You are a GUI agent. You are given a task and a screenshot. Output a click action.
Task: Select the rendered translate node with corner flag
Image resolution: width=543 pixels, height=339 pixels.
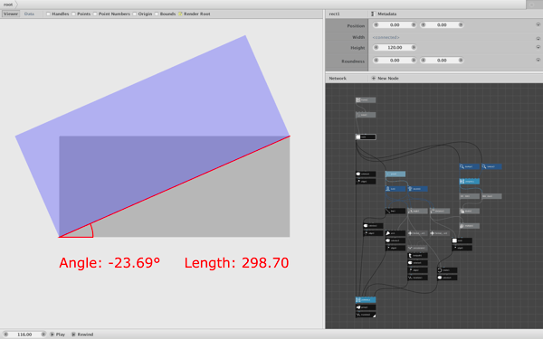[x=366, y=315]
